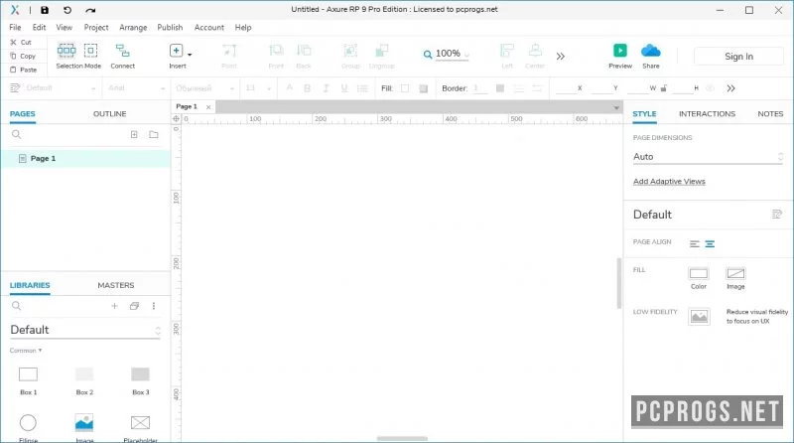Open the Default library selector

(x=85, y=330)
